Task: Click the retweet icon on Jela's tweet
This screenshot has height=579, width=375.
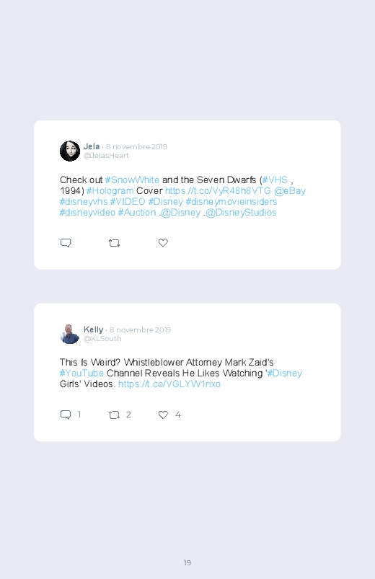Action: 114,243
